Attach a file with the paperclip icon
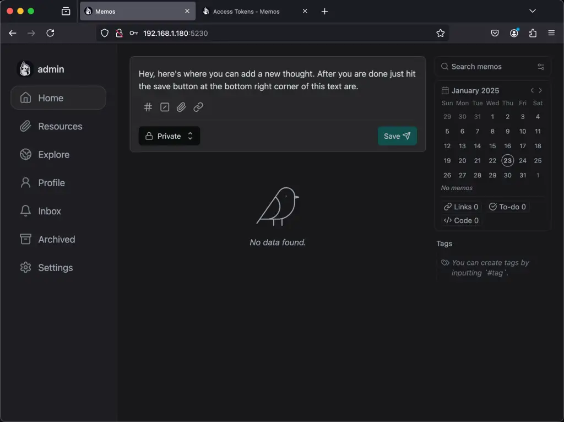 [x=181, y=107]
